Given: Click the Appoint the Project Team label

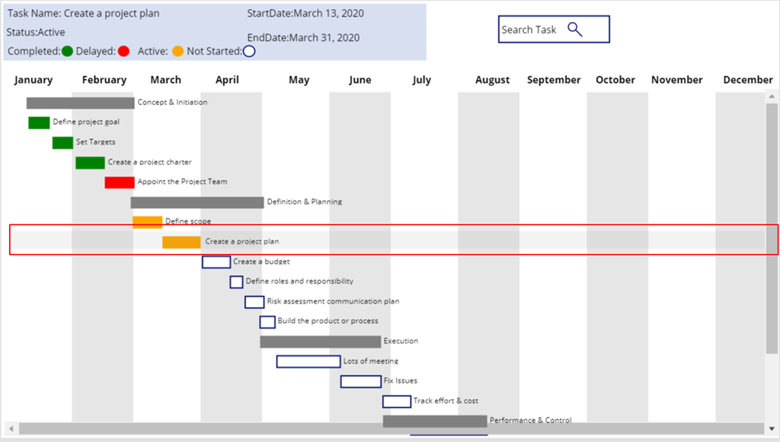Looking at the screenshot, I should (182, 182).
